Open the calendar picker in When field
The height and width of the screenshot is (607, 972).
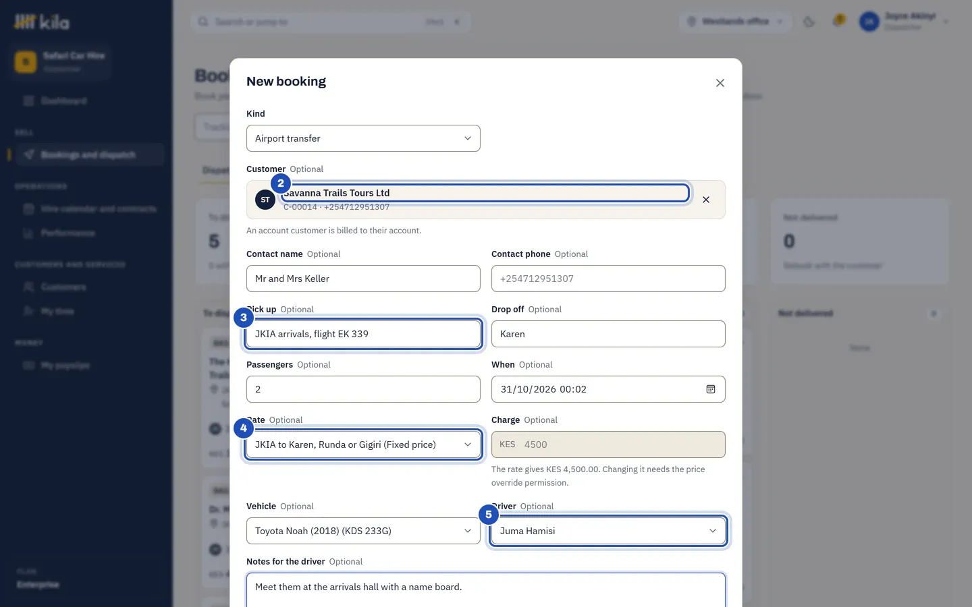coord(711,389)
